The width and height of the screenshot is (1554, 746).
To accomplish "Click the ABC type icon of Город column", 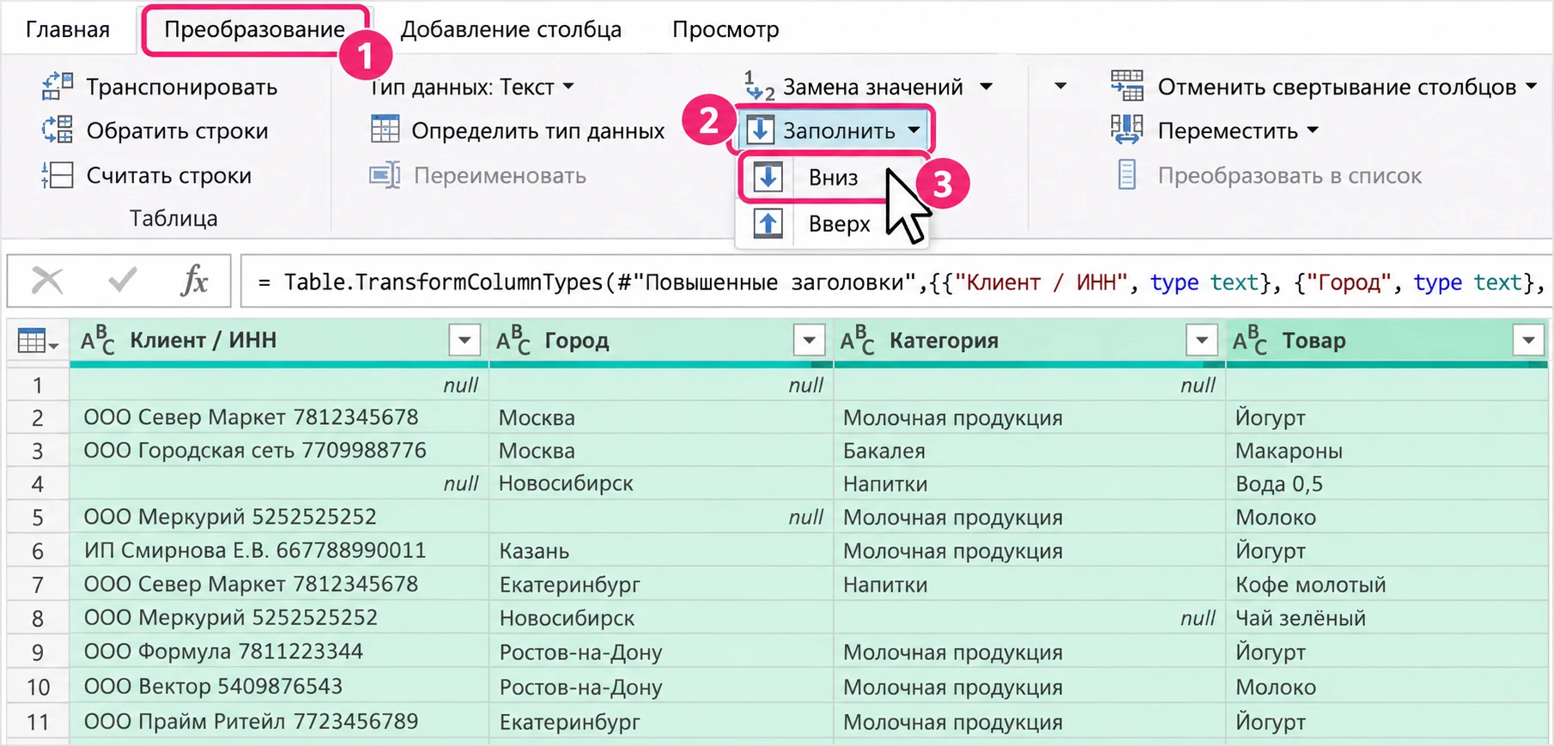I will [513, 341].
